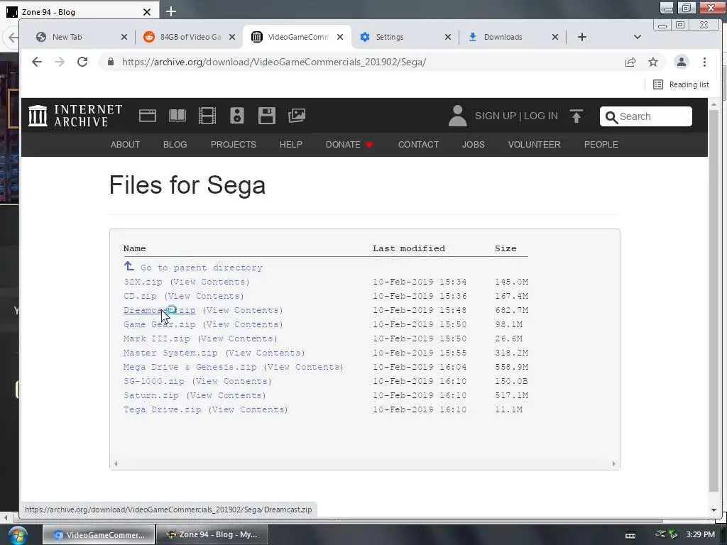
Task: Click the upload arrow icon
Action: tap(576, 116)
